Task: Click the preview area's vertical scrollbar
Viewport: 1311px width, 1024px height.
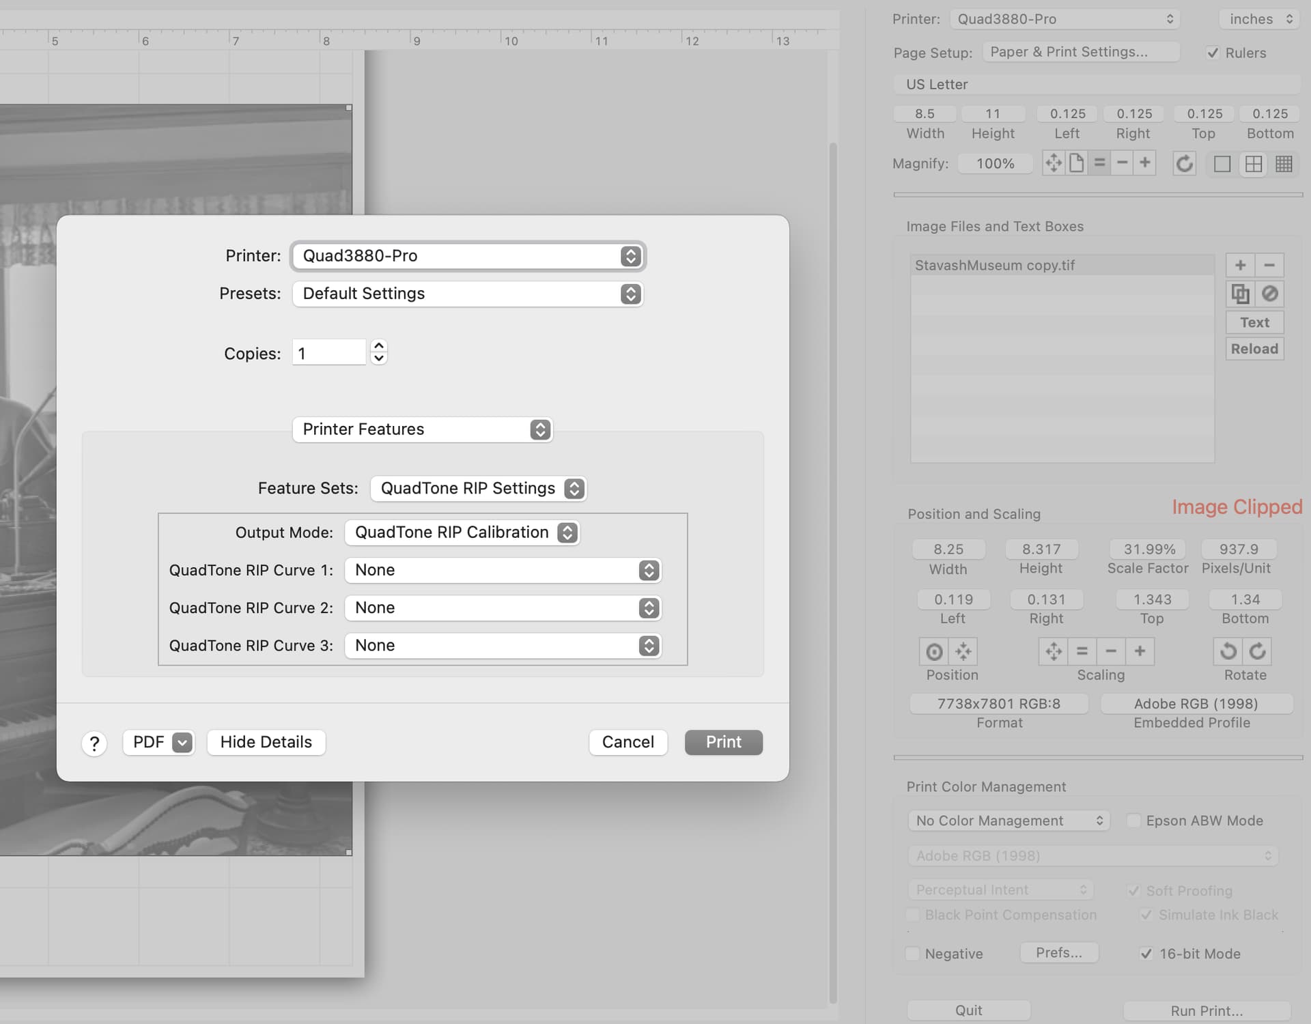Action: 832,572
